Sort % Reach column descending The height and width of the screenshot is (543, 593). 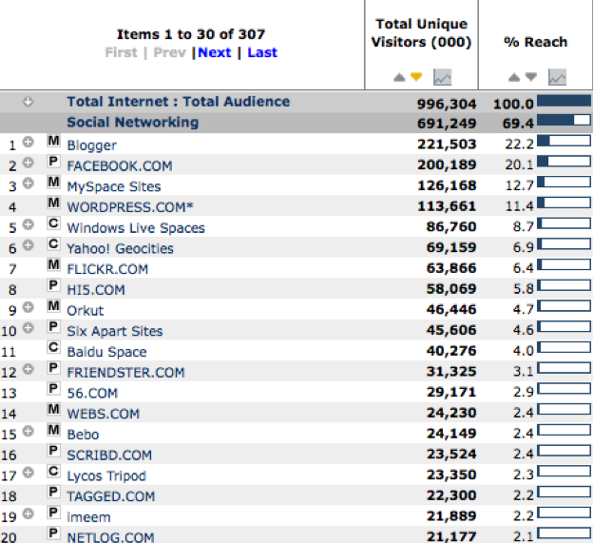pyautogui.click(x=531, y=77)
